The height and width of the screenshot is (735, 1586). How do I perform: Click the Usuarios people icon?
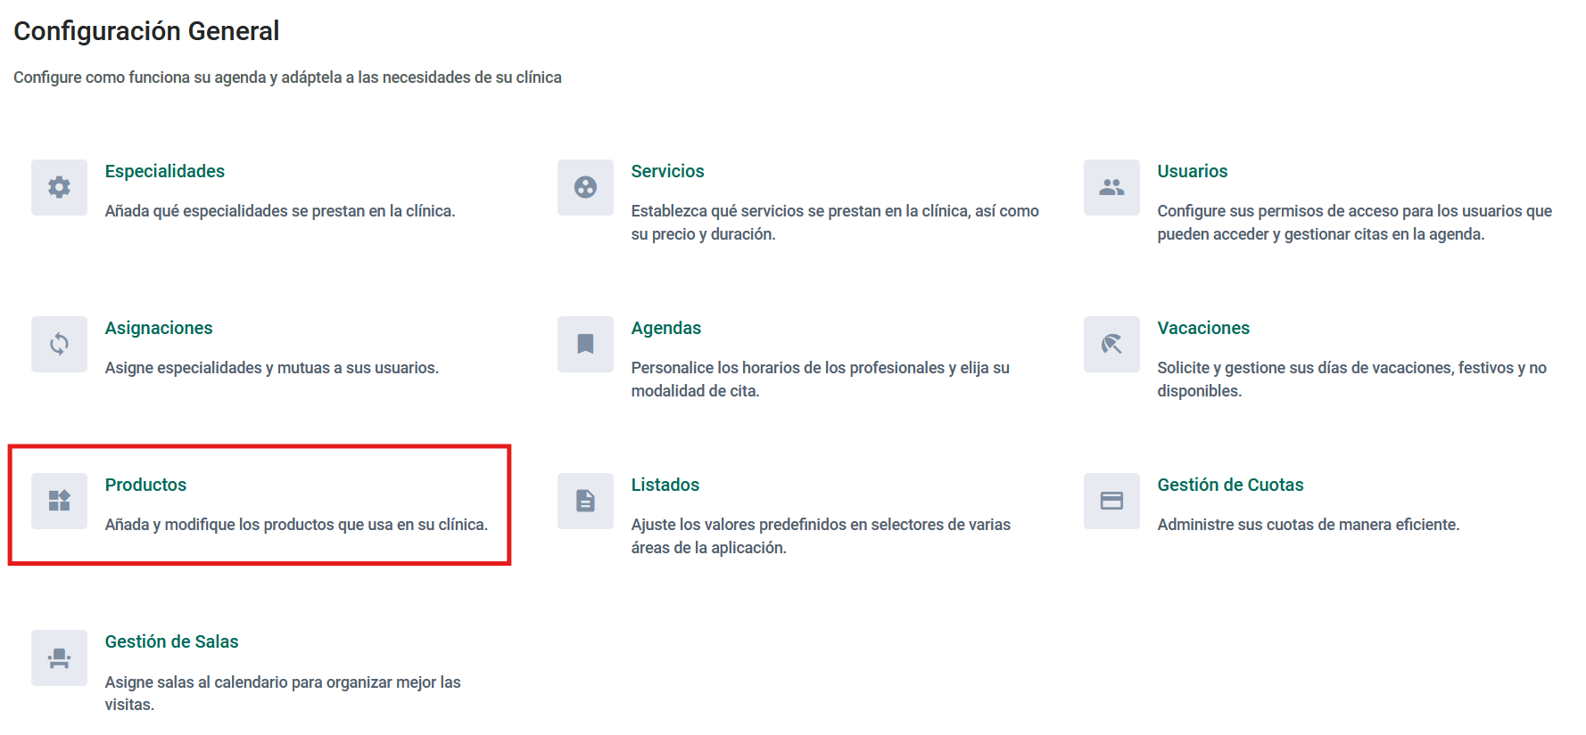[x=1111, y=187]
